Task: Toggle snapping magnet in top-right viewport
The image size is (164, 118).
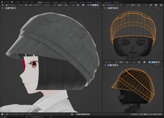Action: click(x=132, y=5)
